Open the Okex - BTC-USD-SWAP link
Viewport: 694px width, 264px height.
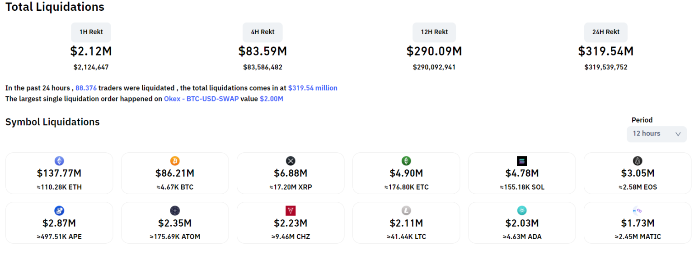201,99
